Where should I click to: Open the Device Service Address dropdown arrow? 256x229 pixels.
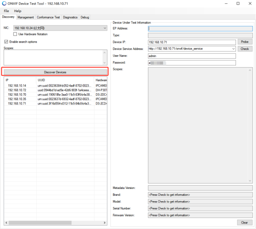[233, 49]
